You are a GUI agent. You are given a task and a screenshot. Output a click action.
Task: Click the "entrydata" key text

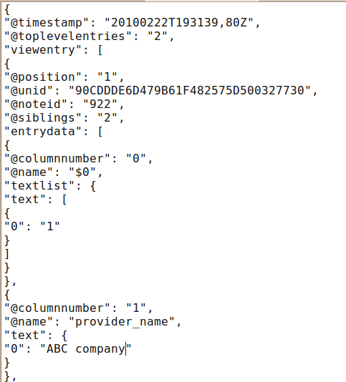(x=44, y=132)
